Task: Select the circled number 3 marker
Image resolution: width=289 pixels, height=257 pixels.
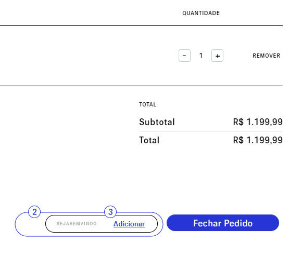Action: point(110,212)
